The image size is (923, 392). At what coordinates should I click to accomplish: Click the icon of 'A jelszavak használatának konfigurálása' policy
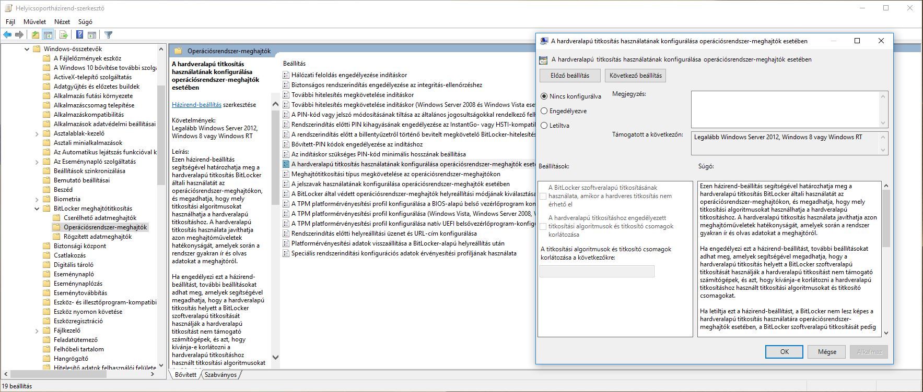point(286,184)
